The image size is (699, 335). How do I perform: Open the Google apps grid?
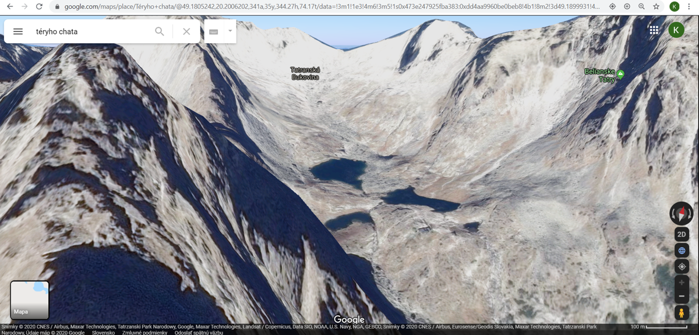pyautogui.click(x=654, y=30)
